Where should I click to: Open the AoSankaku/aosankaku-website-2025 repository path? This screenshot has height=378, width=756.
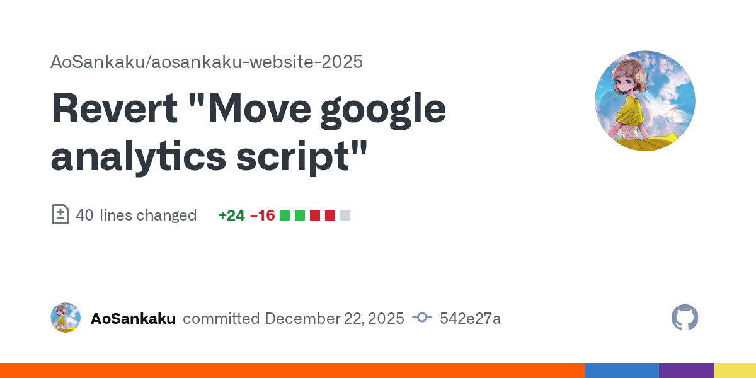pos(207,62)
